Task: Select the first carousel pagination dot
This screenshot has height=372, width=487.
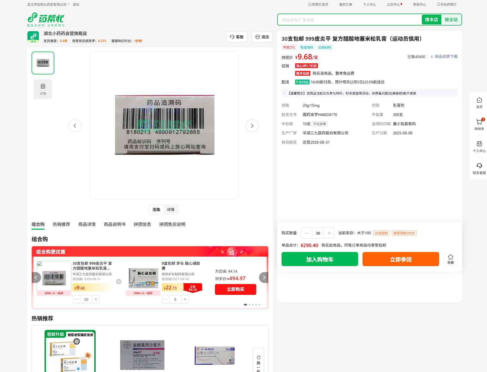Action: tap(245, 305)
